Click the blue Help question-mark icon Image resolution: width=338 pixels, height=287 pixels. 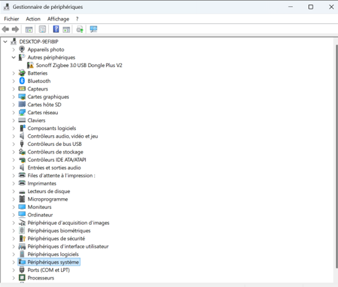tap(56, 29)
